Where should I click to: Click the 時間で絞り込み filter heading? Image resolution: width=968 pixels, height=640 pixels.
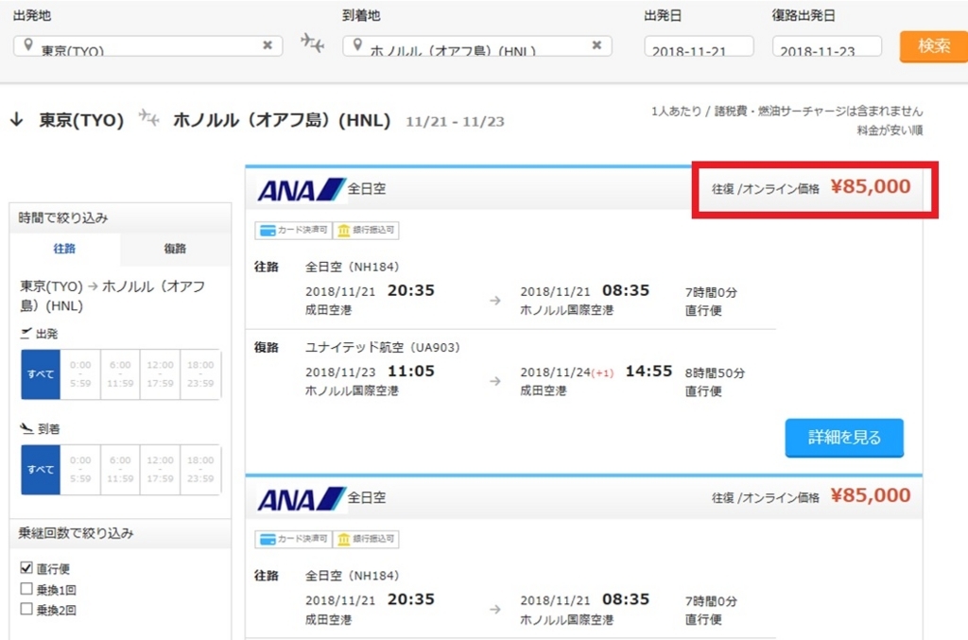coord(63,217)
